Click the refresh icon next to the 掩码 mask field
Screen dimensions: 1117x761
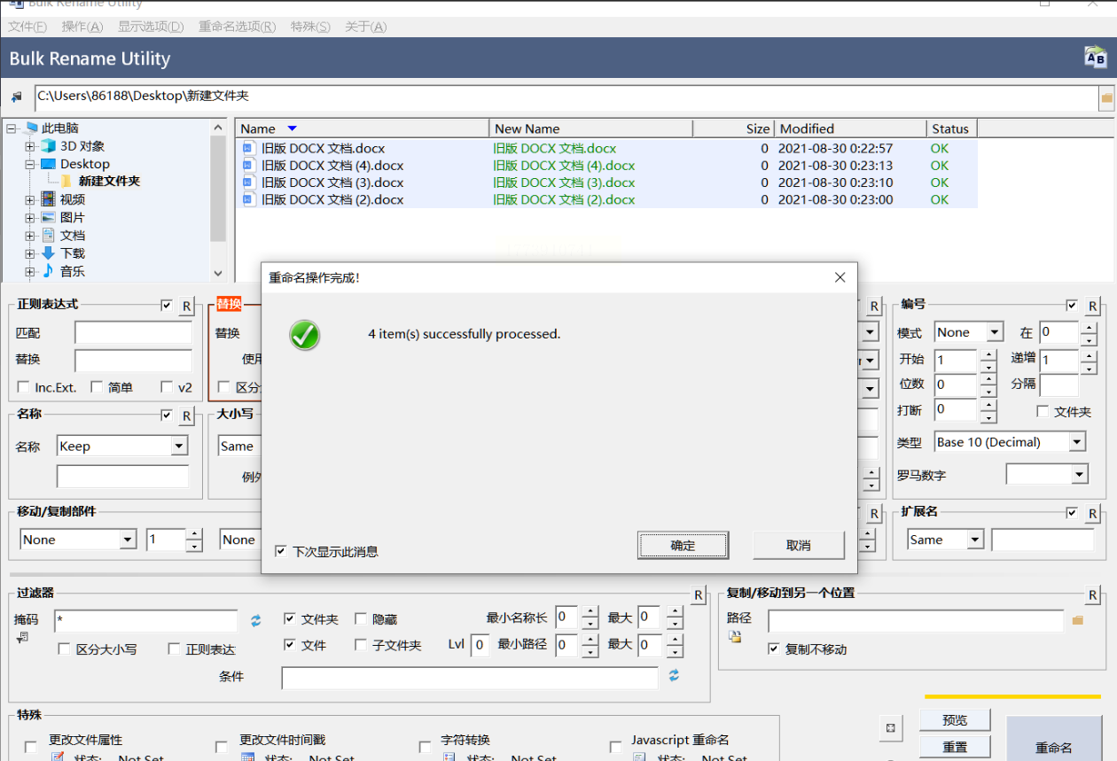point(256,621)
